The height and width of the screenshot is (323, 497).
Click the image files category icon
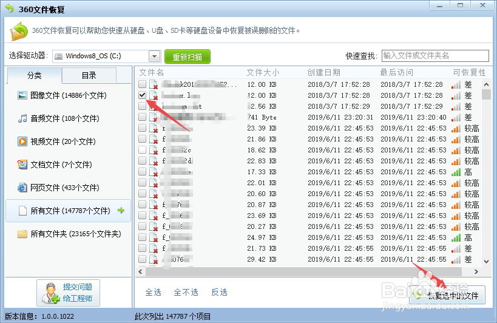(22, 95)
